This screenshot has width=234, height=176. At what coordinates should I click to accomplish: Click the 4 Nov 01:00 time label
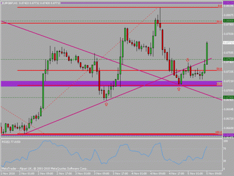[x=139, y=174]
